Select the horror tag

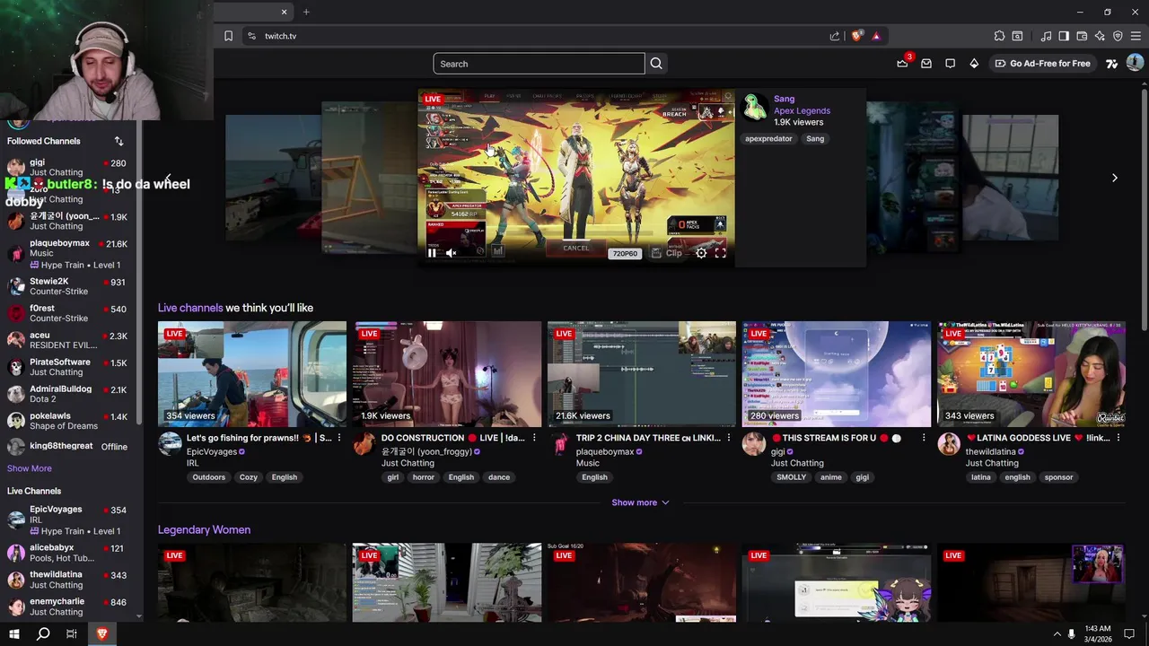pyautogui.click(x=424, y=477)
